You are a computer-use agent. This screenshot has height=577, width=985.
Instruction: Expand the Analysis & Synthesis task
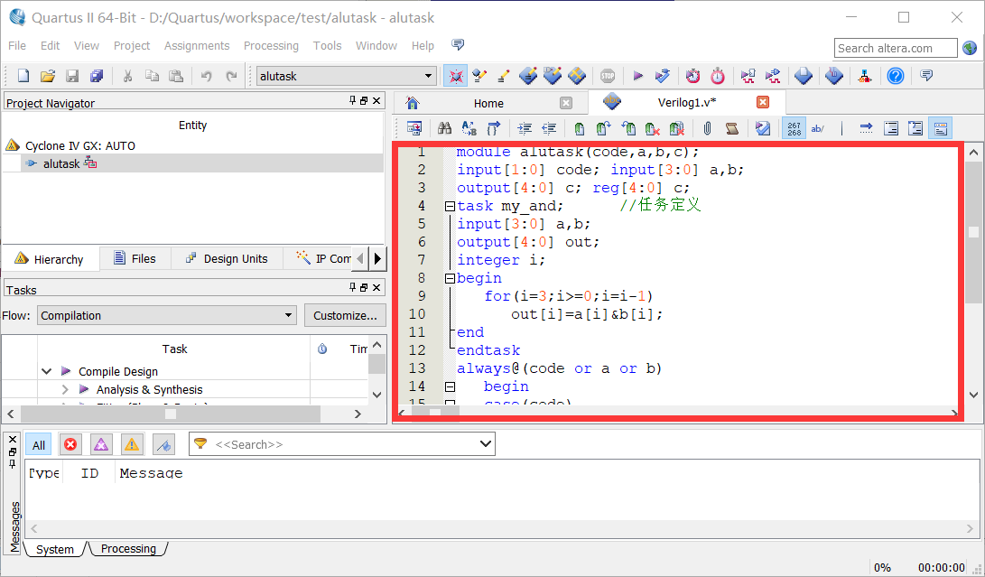click(63, 390)
